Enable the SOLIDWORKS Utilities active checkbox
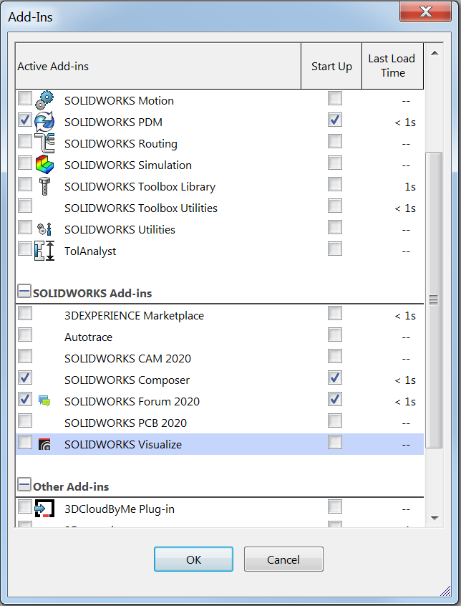 (25, 227)
